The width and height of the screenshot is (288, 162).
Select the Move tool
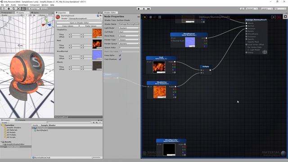click(x=9, y=9)
